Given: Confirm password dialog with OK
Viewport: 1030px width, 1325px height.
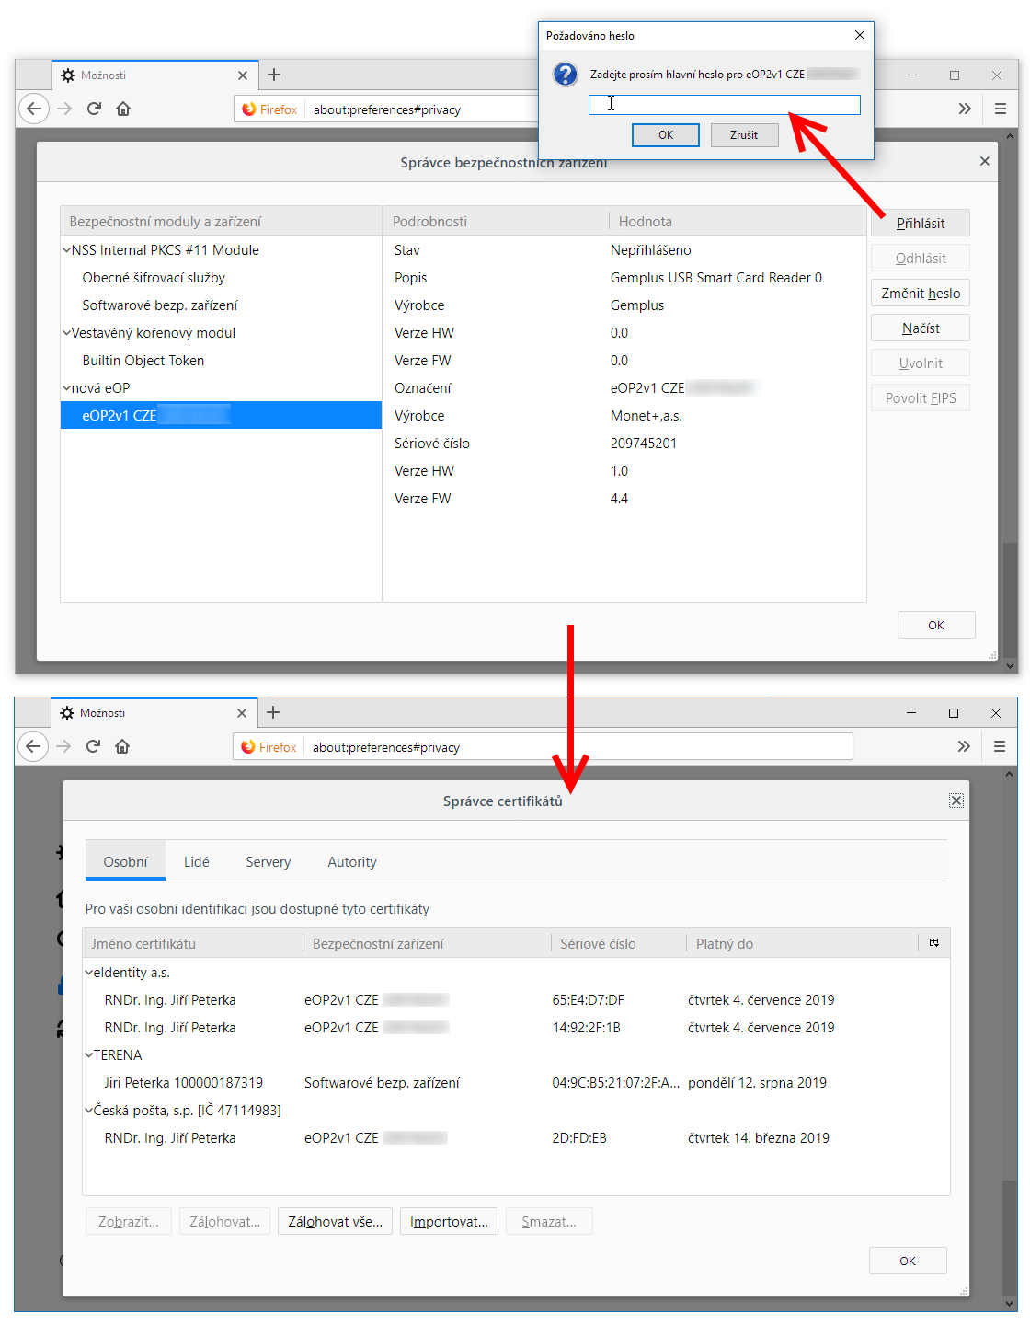Looking at the screenshot, I should (666, 135).
